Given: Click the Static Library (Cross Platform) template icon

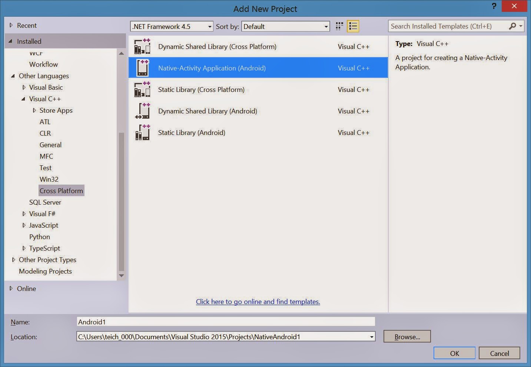Looking at the screenshot, I should (142, 89).
